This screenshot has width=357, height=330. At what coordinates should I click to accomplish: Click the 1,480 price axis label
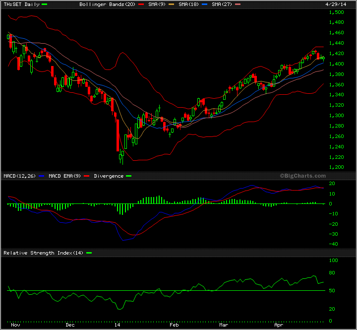pos(337,22)
